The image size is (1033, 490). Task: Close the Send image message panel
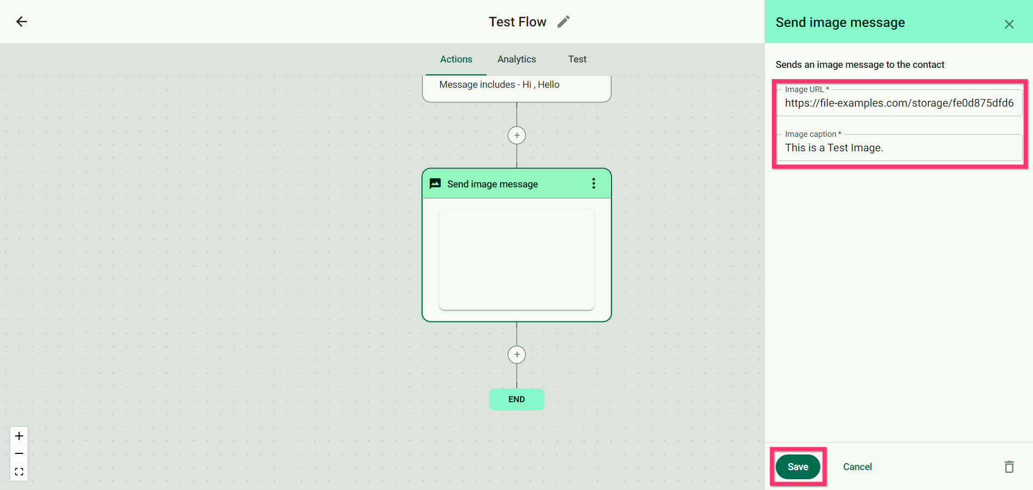1009,24
